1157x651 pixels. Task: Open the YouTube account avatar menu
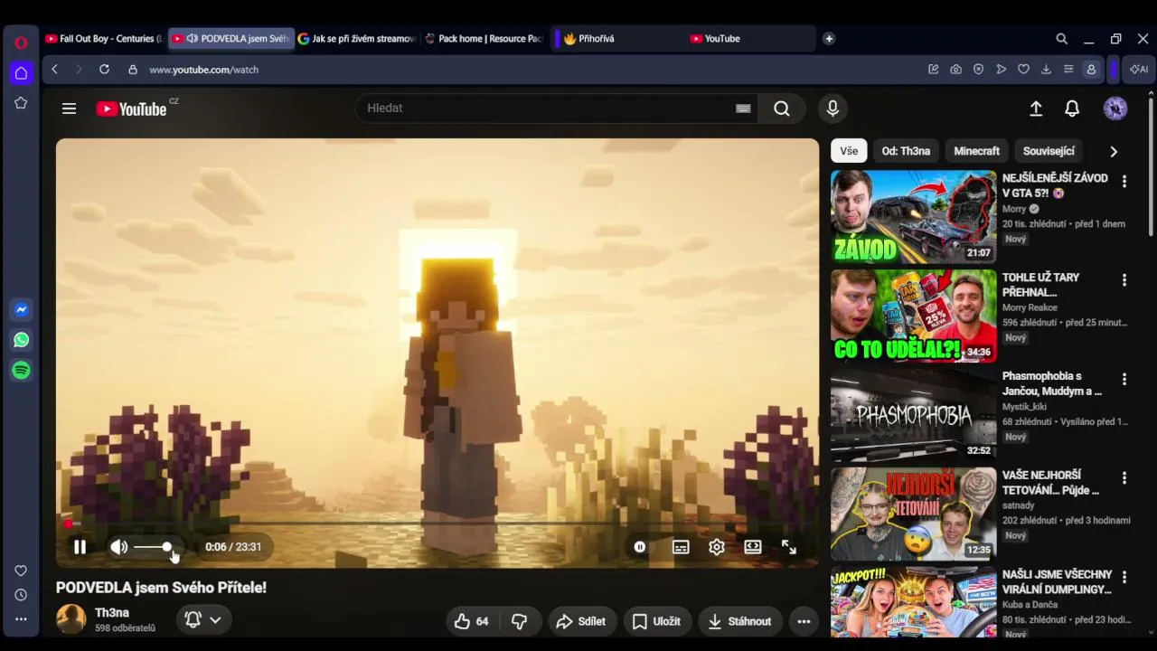point(1115,108)
